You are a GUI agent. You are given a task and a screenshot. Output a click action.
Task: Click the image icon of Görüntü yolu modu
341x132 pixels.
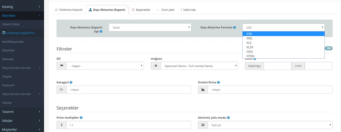[x=203, y=125]
